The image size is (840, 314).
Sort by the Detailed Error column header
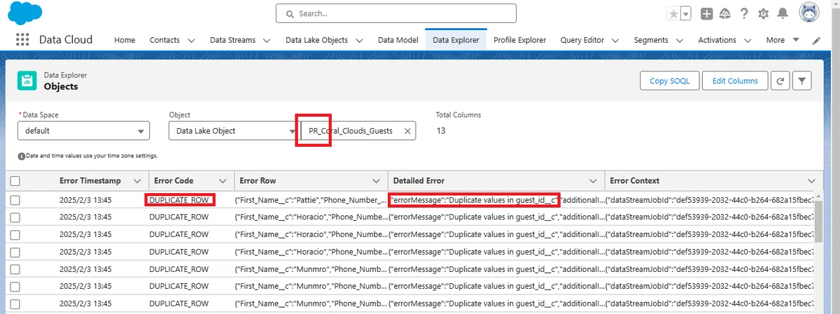[419, 181]
